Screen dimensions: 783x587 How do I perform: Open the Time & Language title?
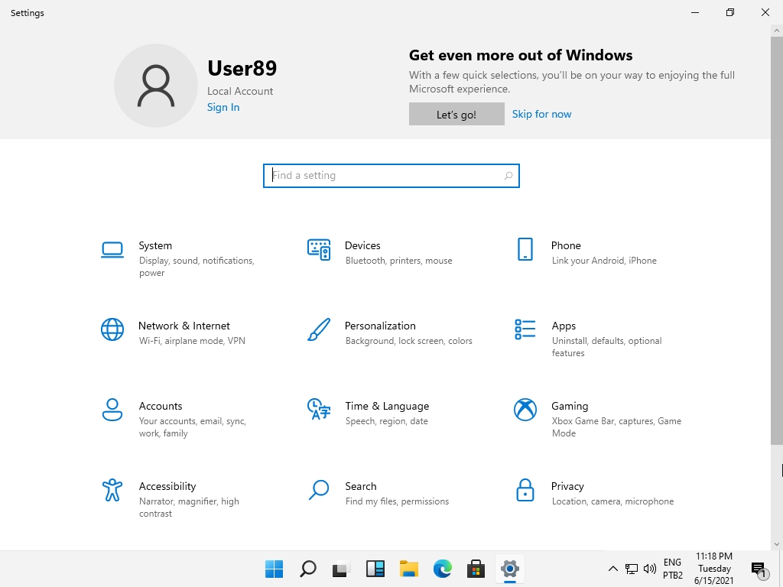[387, 407]
